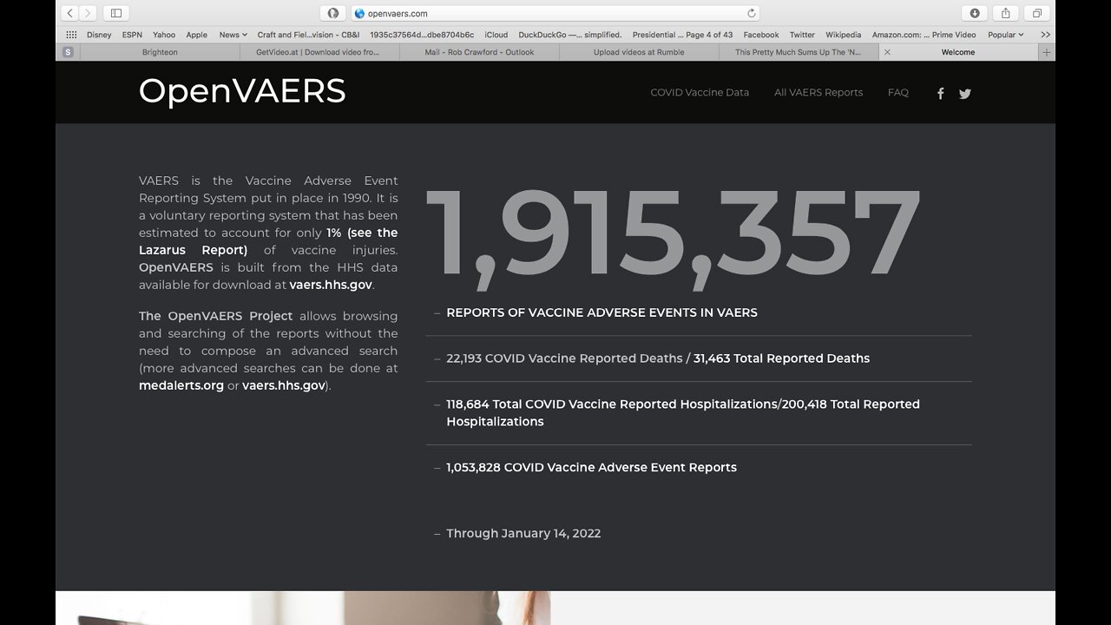Open the Apple bookmark
The image size is (1111, 625).
click(197, 35)
